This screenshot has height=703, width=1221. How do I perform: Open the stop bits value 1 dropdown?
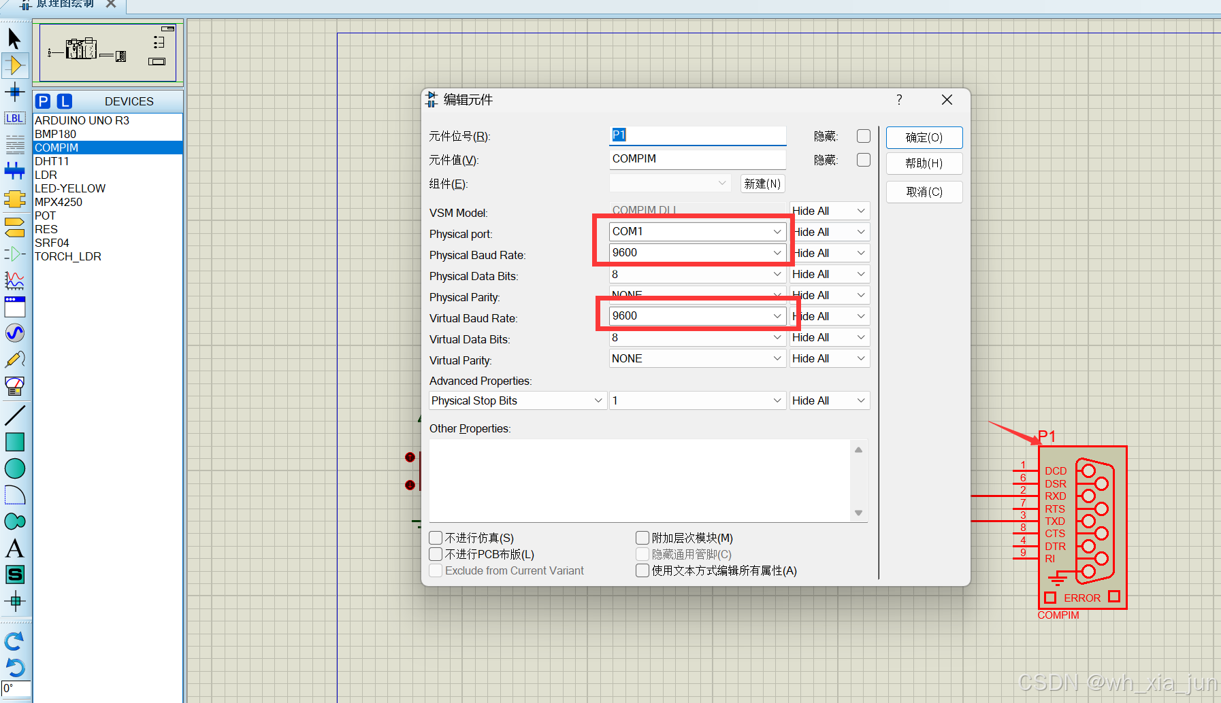click(x=698, y=400)
